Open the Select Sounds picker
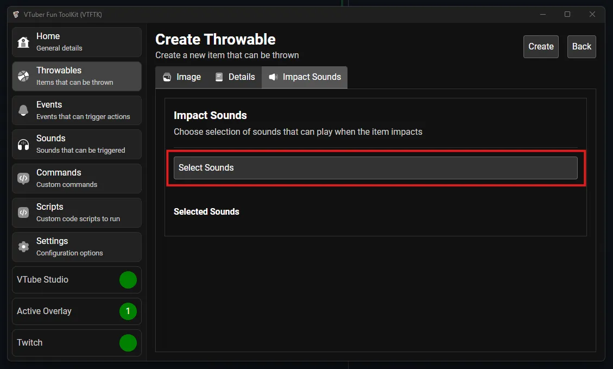The height and width of the screenshot is (369, 613). 376,168
